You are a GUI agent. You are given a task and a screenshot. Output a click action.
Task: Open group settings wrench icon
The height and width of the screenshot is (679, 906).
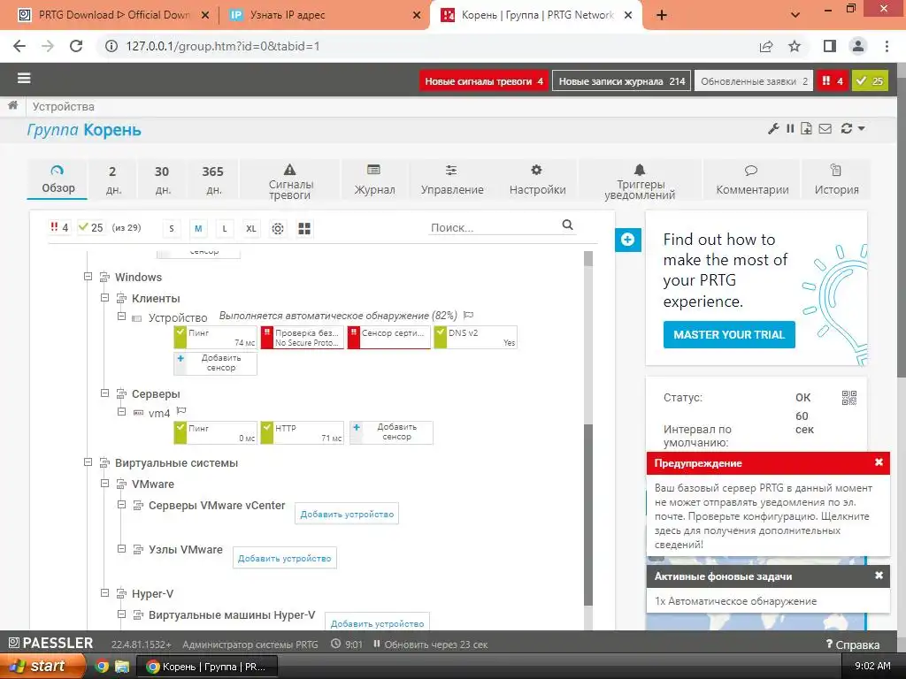tap(773, 129)
